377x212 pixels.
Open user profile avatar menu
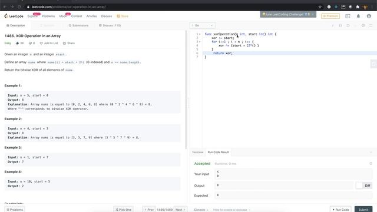pos(369,16)
